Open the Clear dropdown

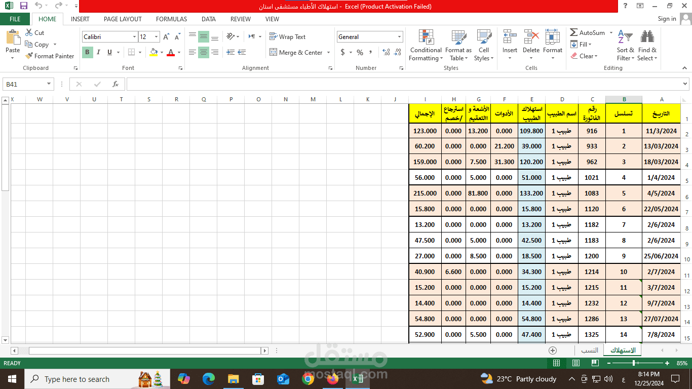click(x=584, y=56)
